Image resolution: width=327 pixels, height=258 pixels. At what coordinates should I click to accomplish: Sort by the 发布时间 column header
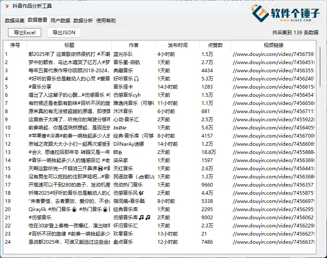click(178, 45)
